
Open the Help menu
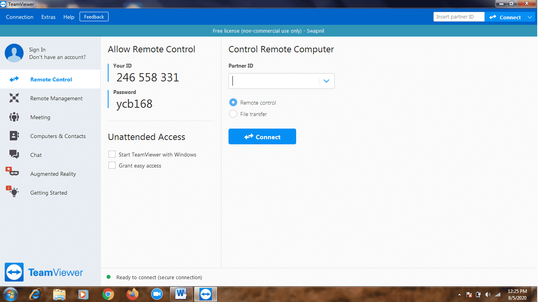[69, 17]
